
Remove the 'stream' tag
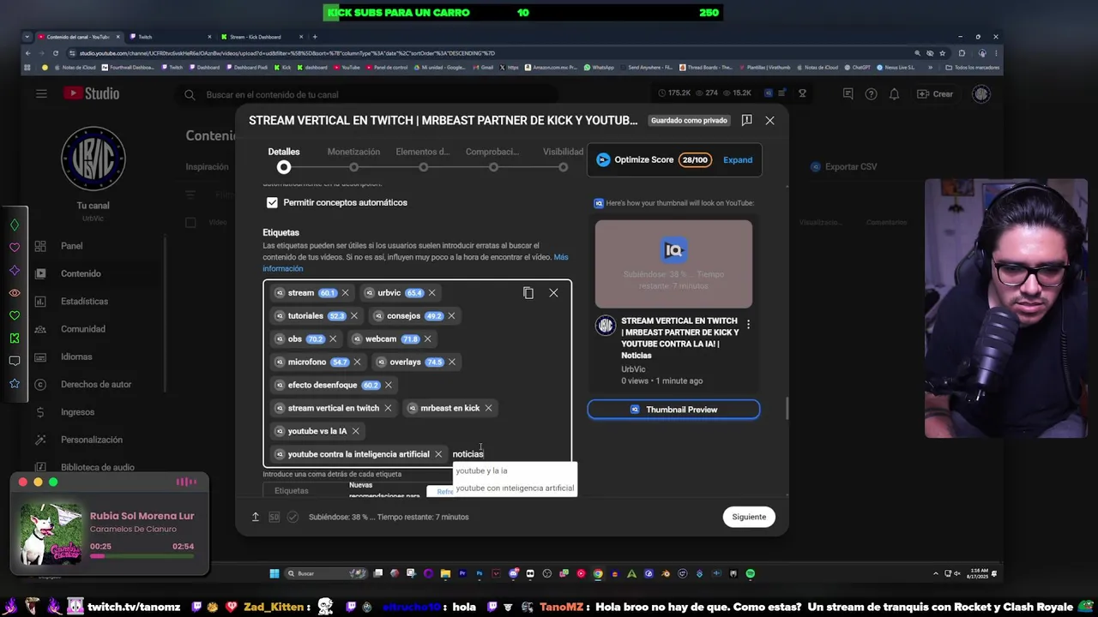click(346, 293)
